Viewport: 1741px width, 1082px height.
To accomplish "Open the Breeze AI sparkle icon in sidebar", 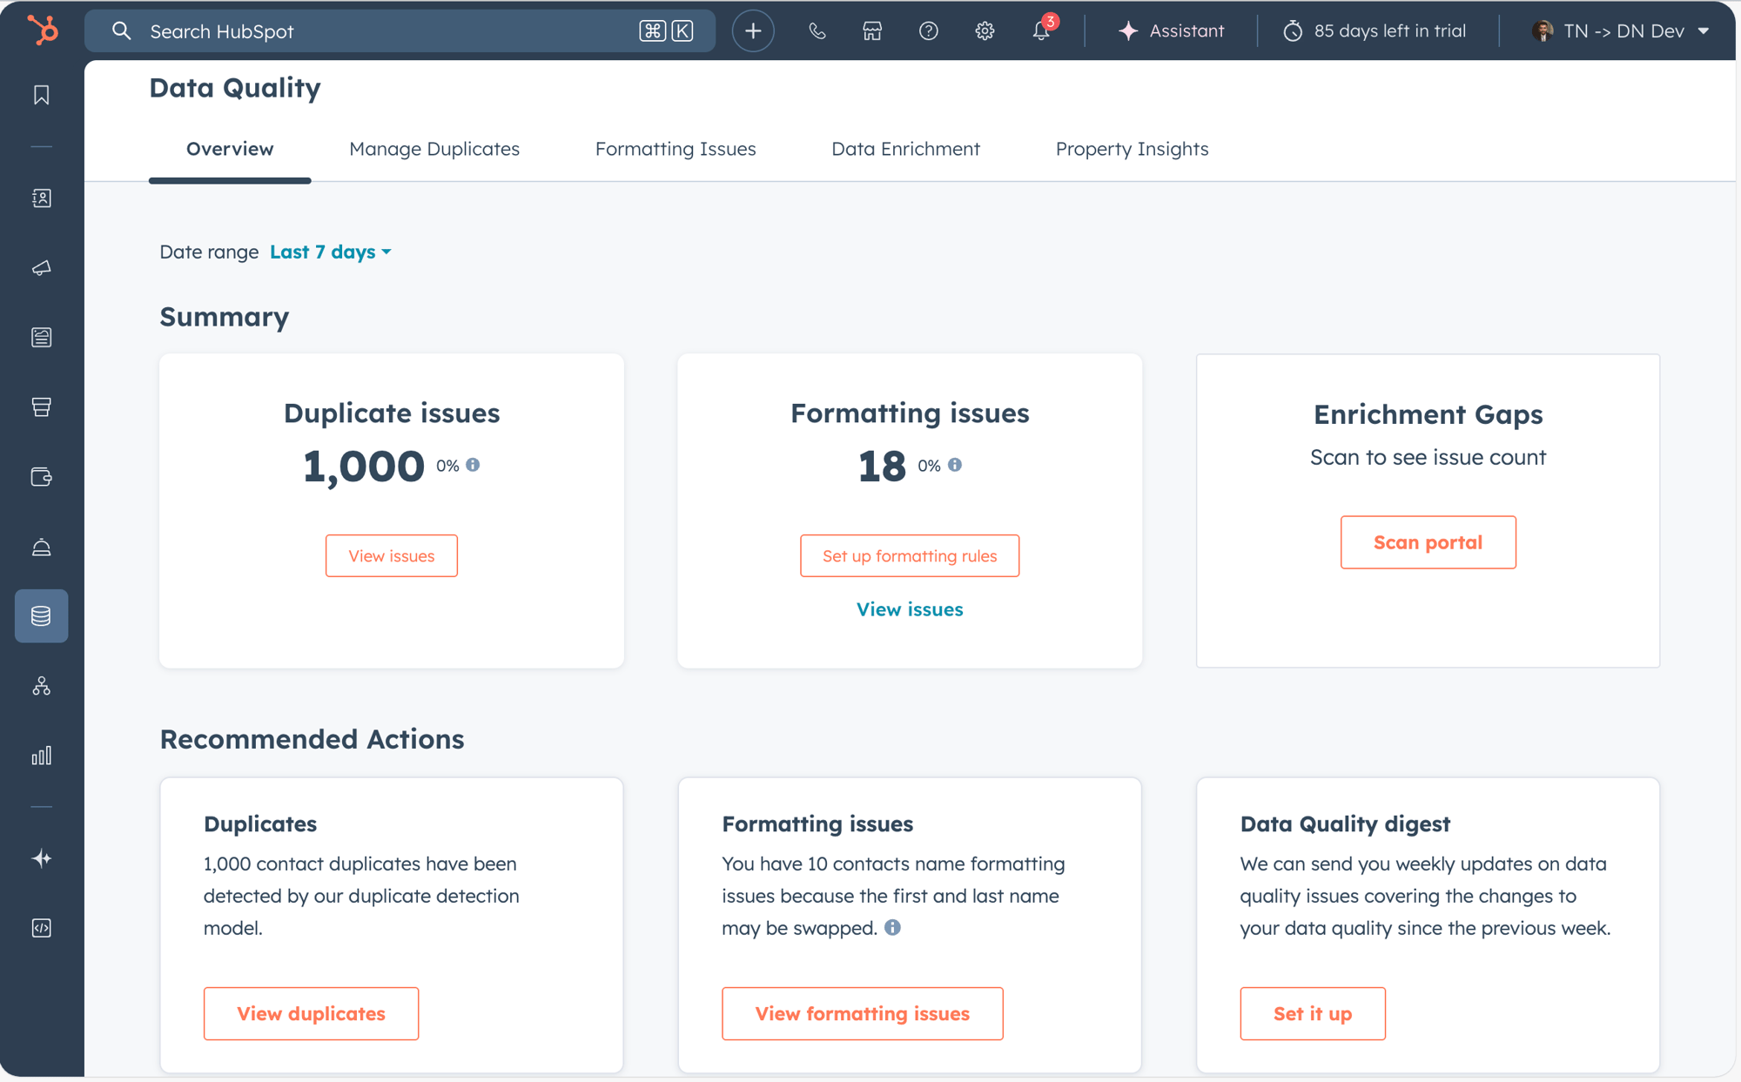I will (40, 859).
